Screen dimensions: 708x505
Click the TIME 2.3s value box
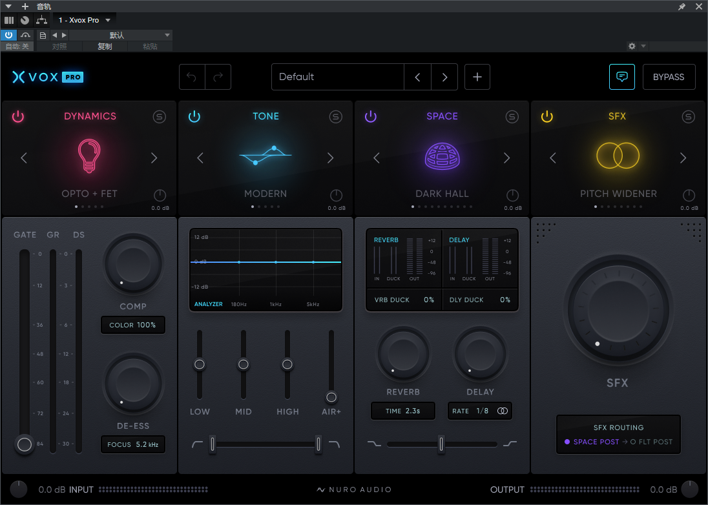tap(402, 411)
